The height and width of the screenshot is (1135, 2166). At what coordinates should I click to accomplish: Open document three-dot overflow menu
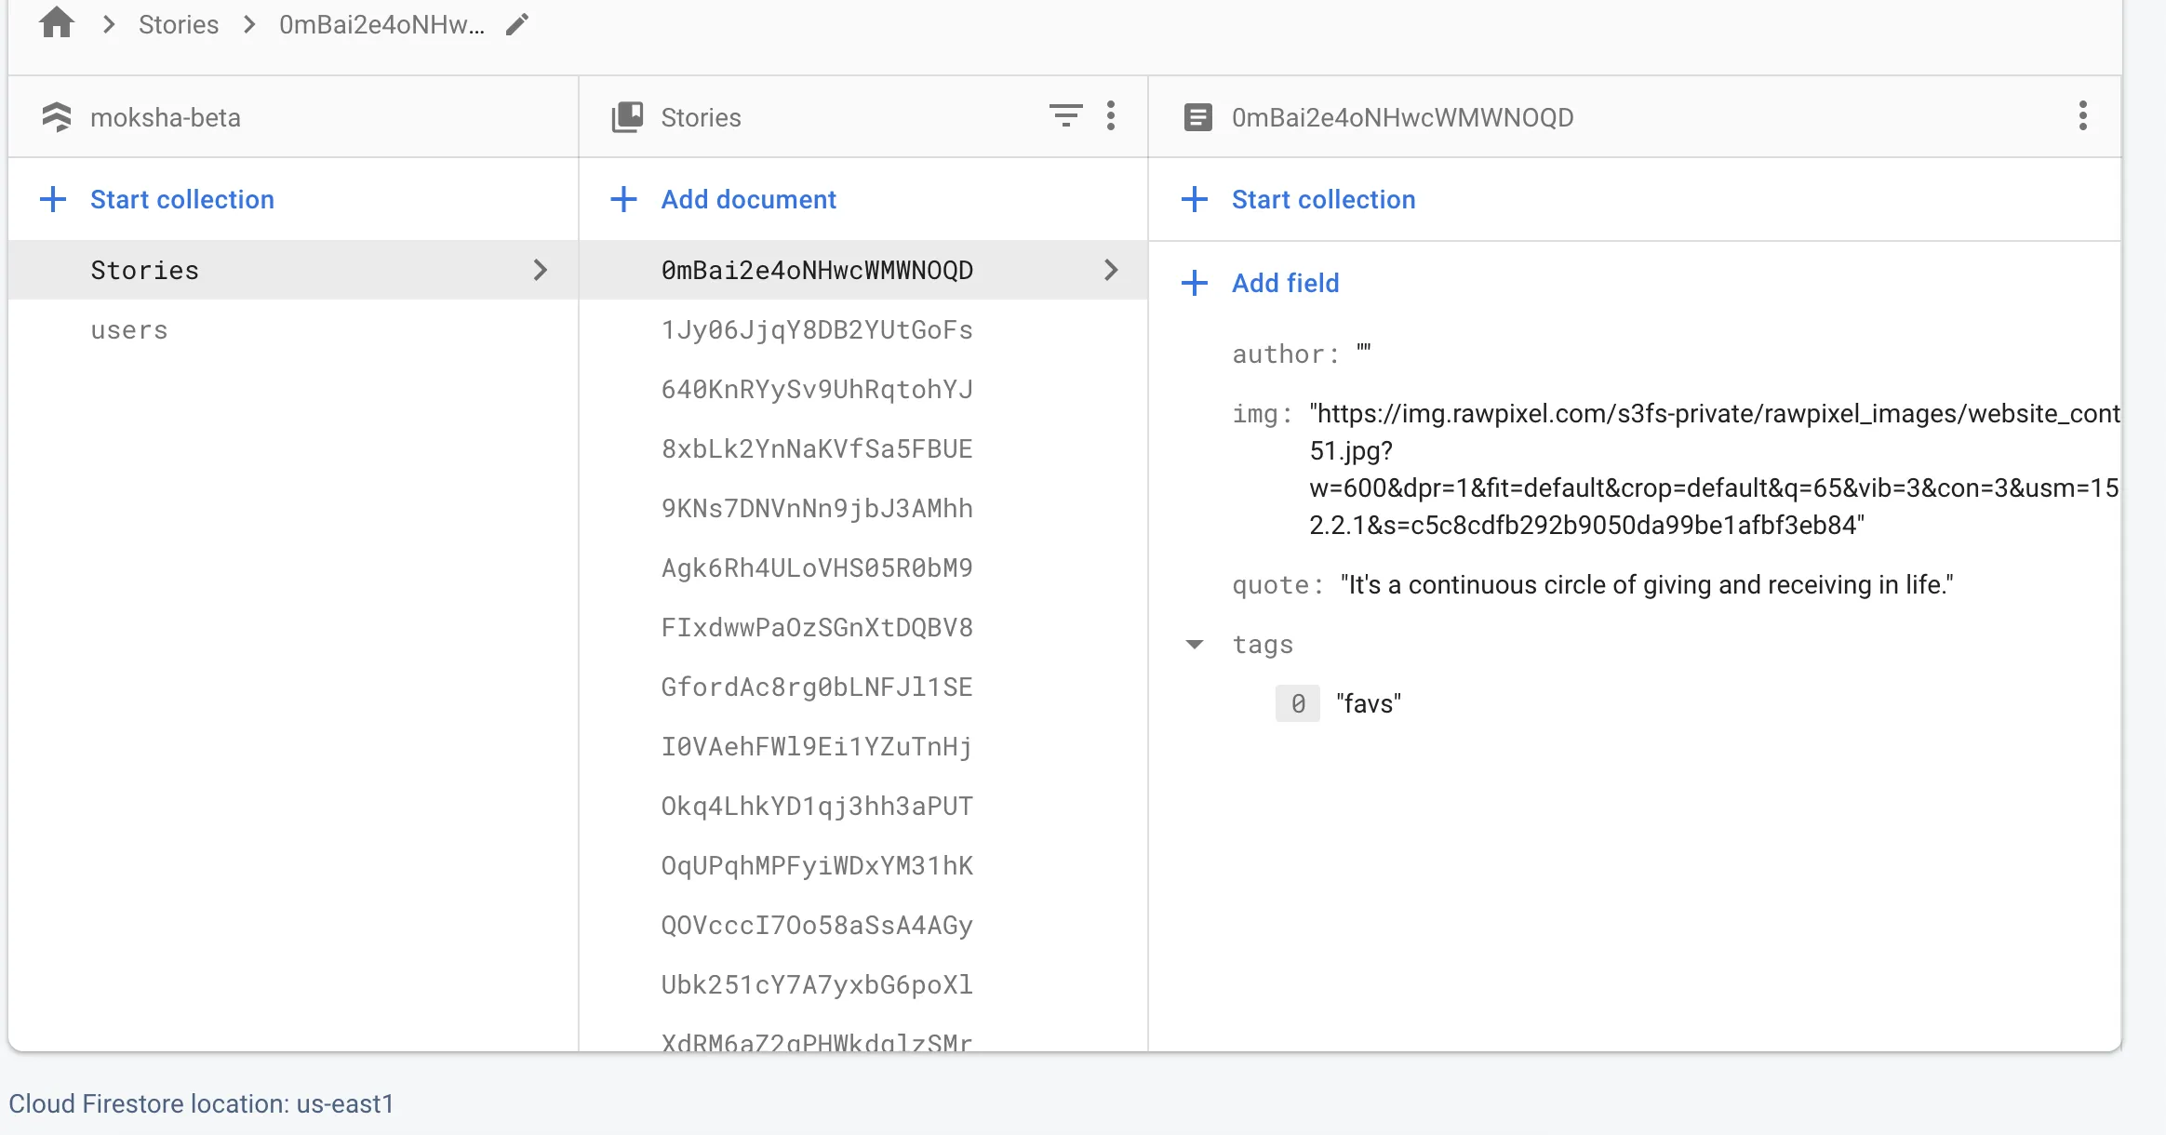pos(2082,116)
